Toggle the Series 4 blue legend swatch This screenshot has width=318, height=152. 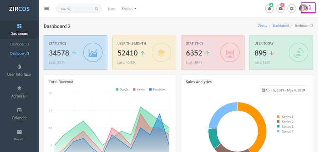click(x=278, y=131)
